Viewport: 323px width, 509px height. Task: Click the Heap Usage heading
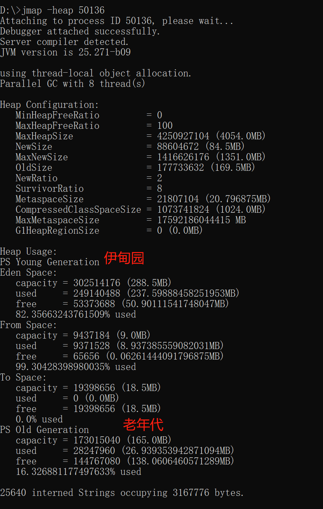[28, 251]
